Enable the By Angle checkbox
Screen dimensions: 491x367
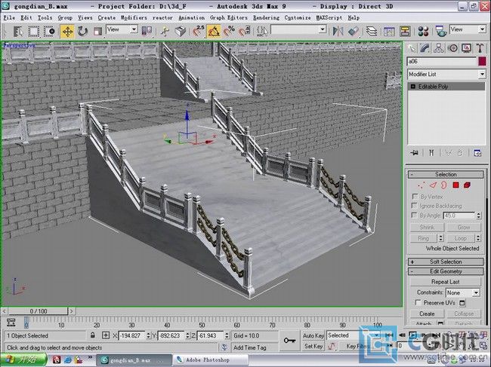[x=415, y=216]
